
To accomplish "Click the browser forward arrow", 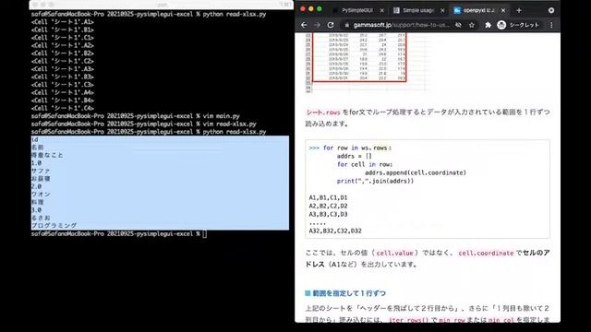I will [x=317, y=25].
